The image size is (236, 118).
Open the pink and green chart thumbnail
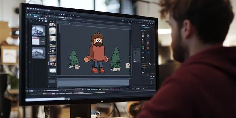tap(38, 41)
